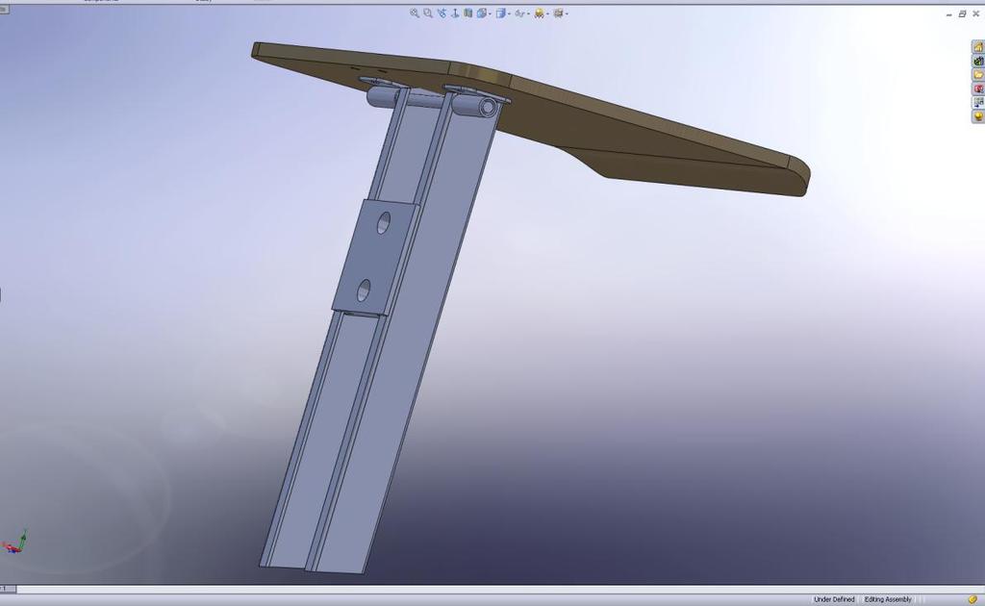Open the View Palette task pane tab
The image size is (985, 606).
(x=978, y=102)
